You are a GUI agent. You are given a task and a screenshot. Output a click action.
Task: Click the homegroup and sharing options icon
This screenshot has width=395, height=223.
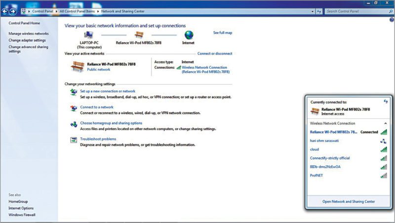tap(73, 124)
